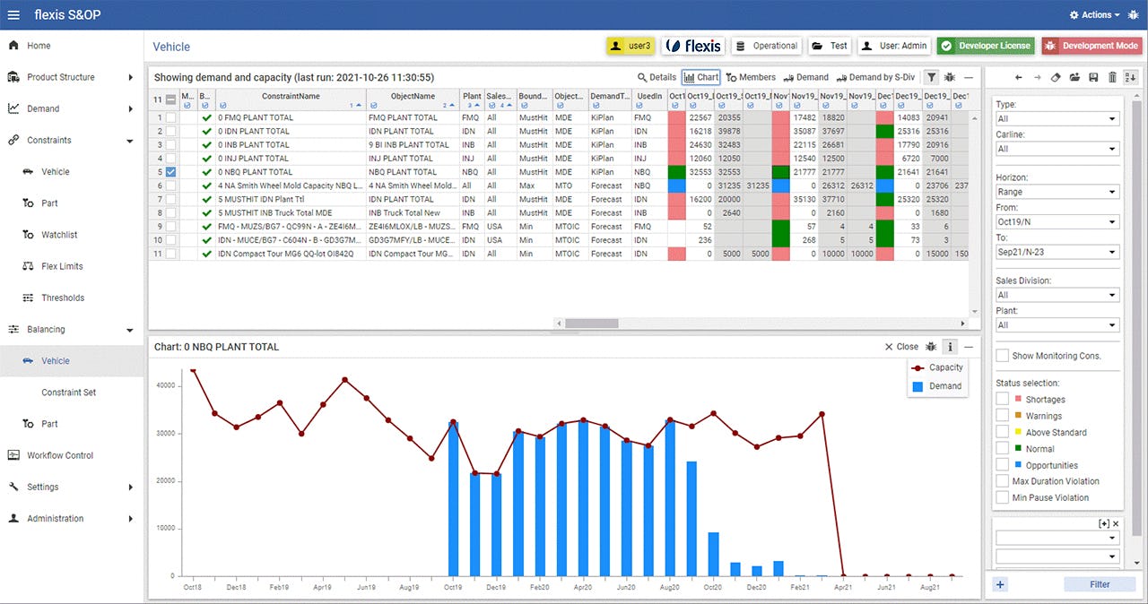
Task: Click the Development Mode button
Action: click(x=1091, y=46)
